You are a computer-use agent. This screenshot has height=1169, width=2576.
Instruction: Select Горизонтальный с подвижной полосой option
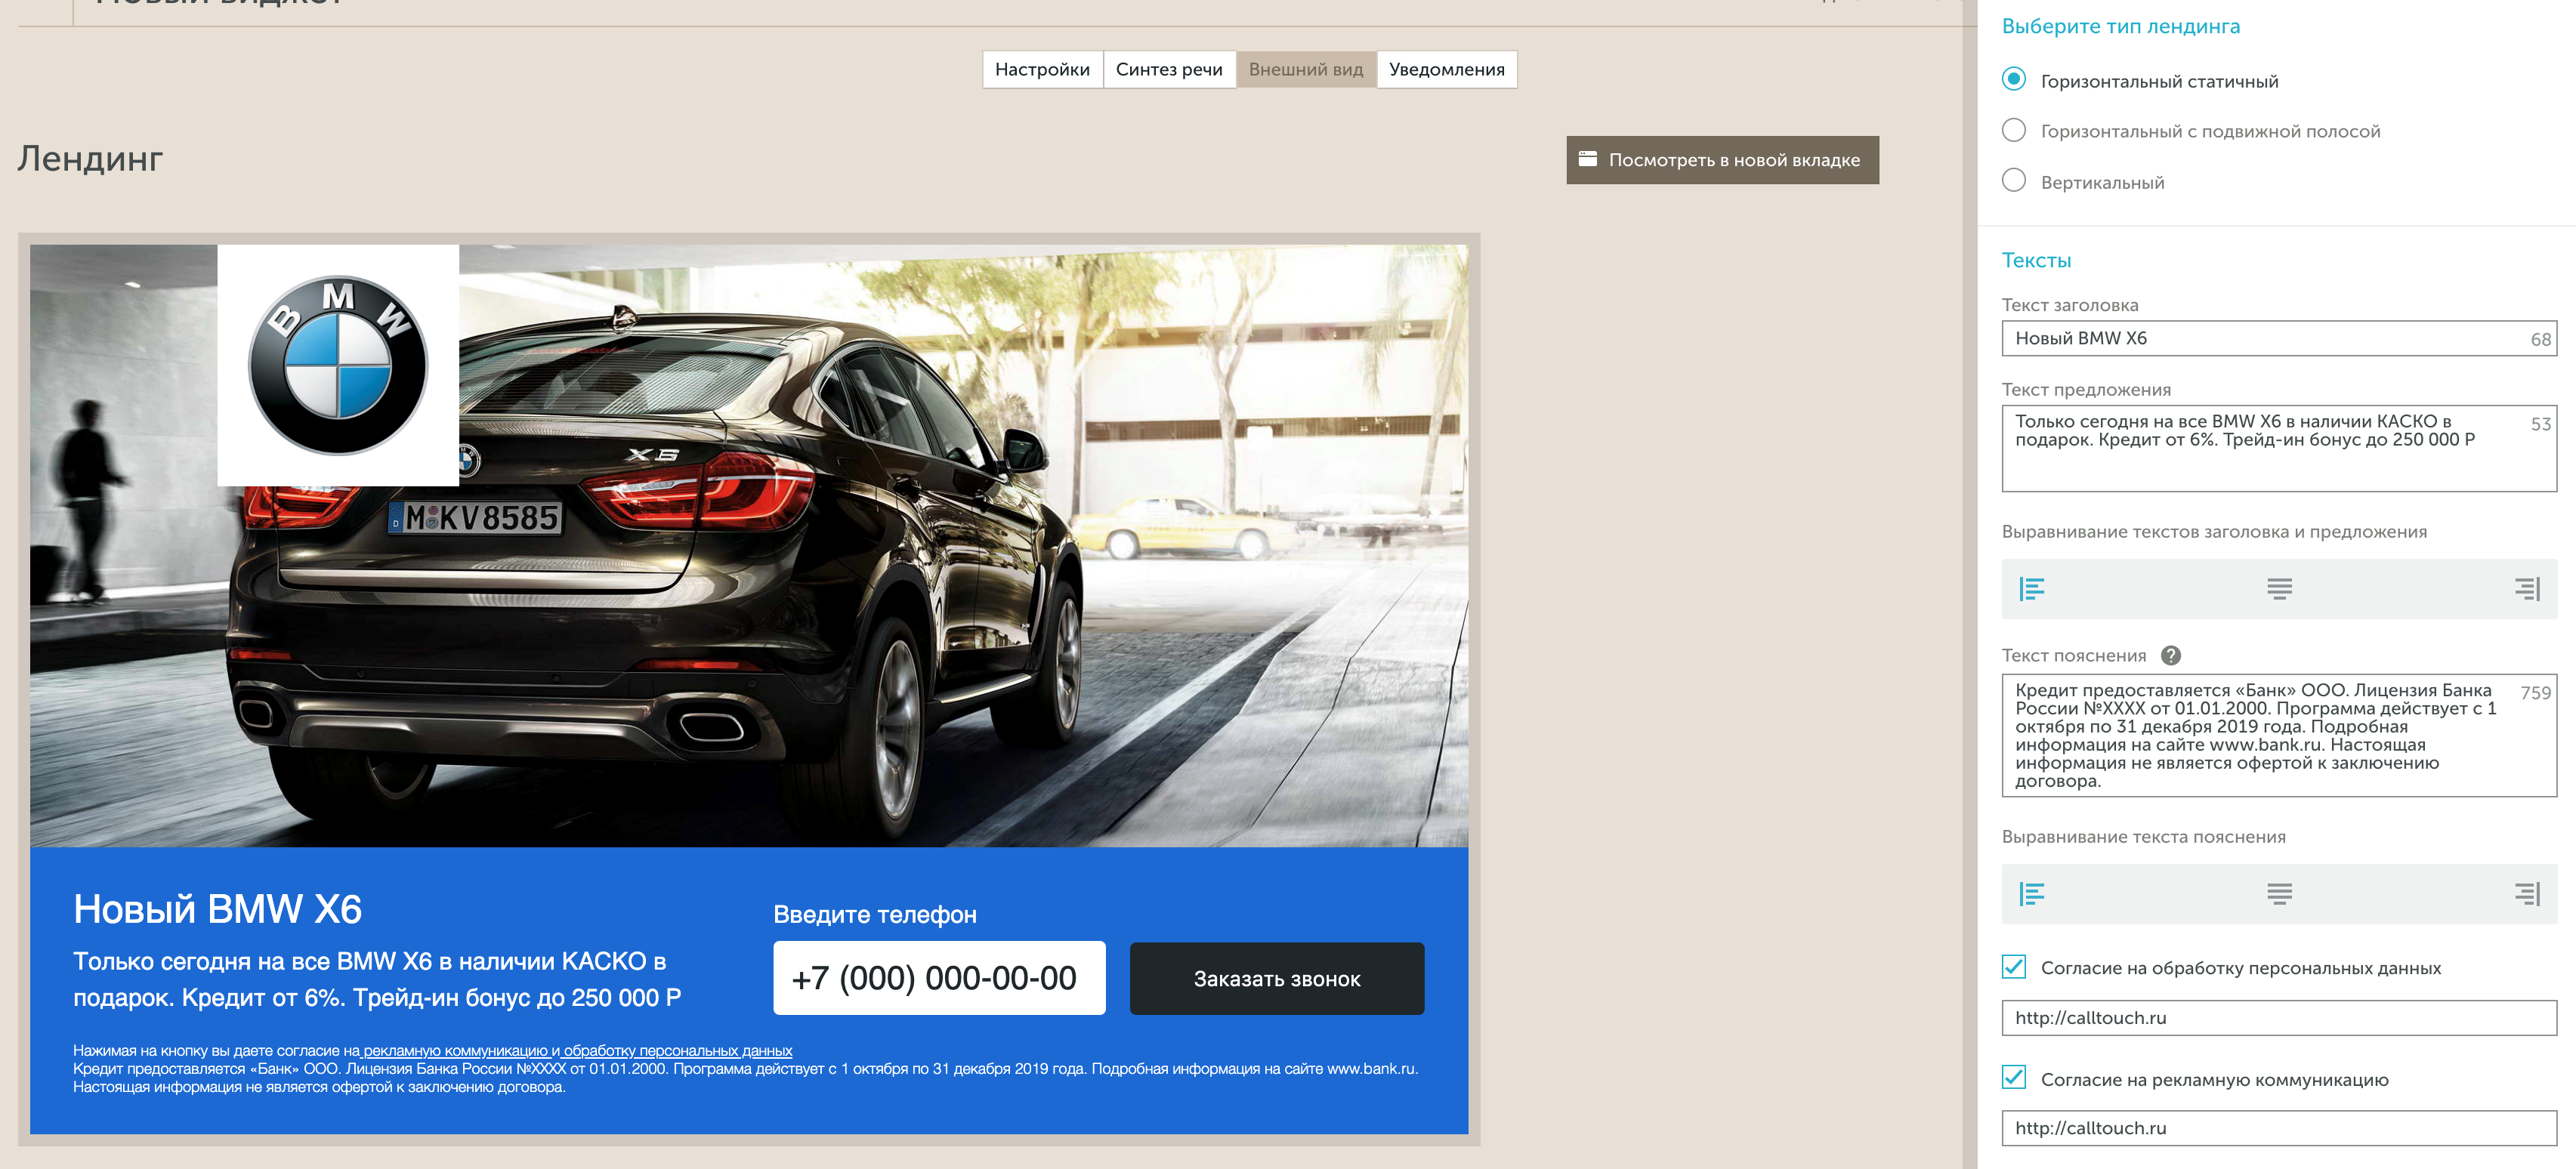(2014, 130)
